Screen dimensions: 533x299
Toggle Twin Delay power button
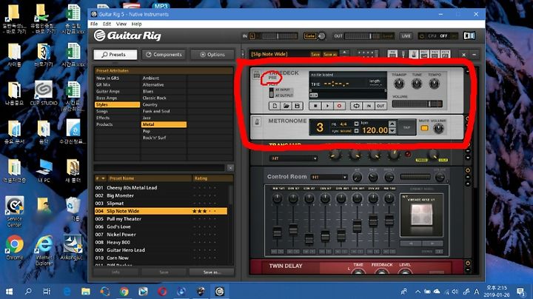[468, 263]
